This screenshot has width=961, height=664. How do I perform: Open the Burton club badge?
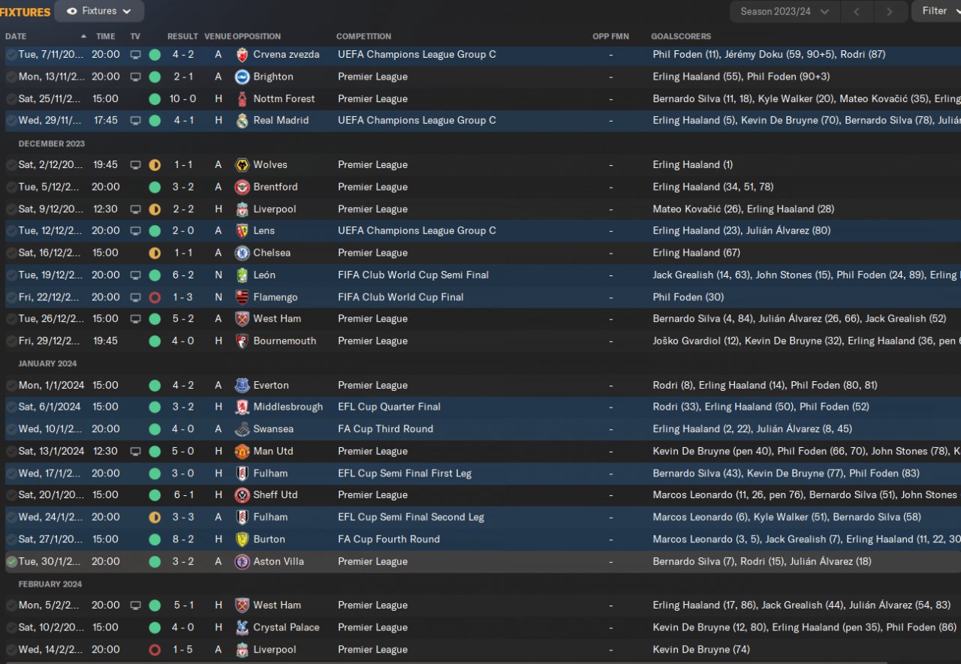(x=242, y=539)
